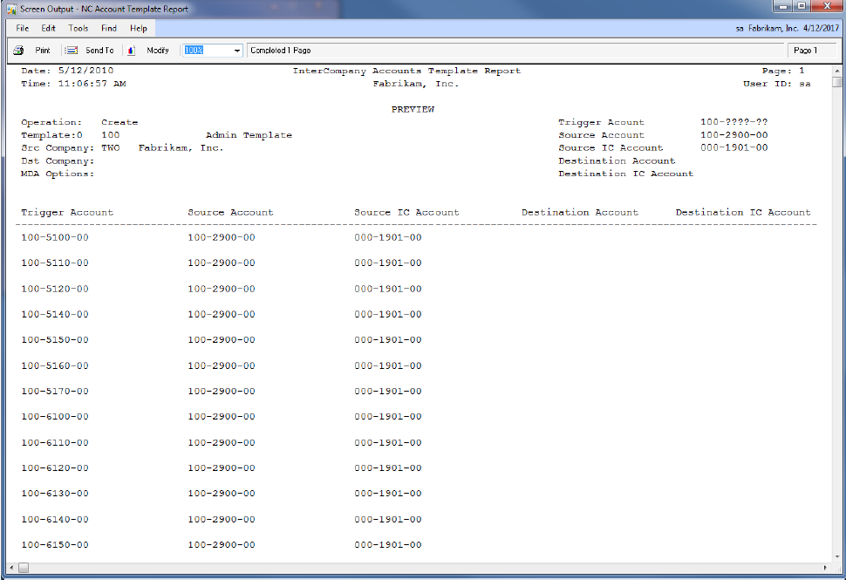The image size is (846, 580).
Task: Click the Modify report icon
Action: coord(132,51)
